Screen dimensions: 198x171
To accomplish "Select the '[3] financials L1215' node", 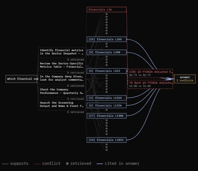I will (x=106, y=98).
